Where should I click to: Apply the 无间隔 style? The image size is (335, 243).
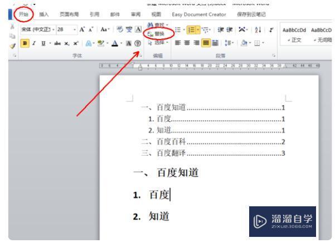[x=322, y=34]
